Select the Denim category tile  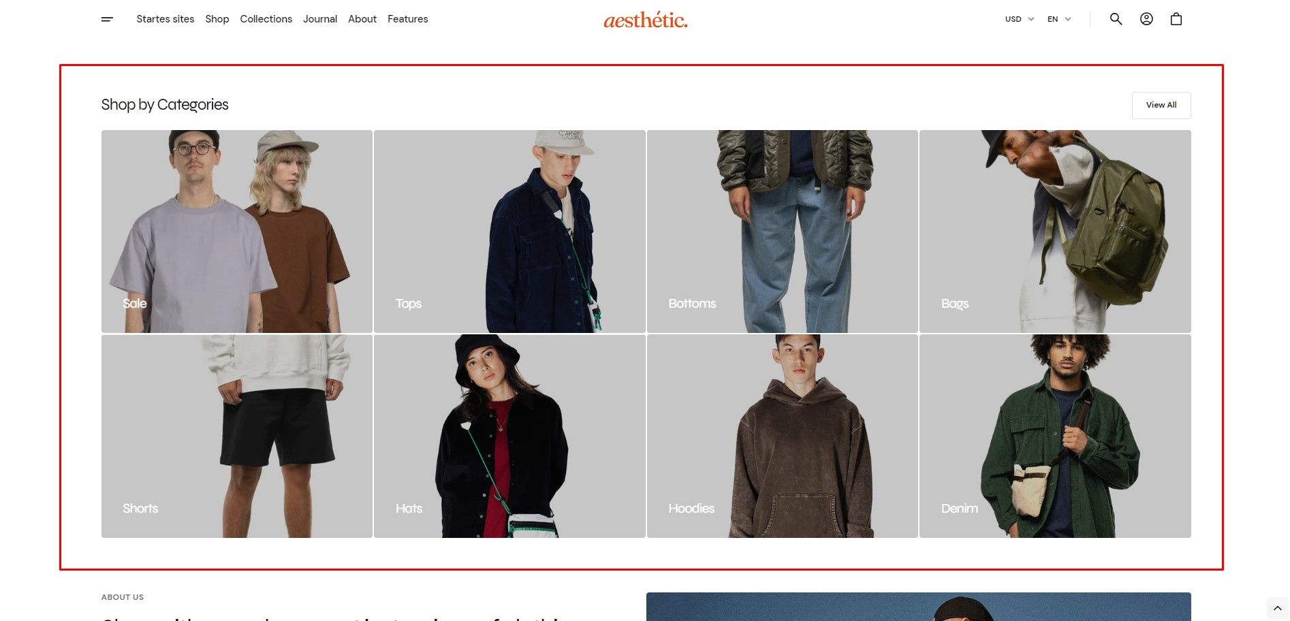pyautogui.click(x=1055, y=436)
